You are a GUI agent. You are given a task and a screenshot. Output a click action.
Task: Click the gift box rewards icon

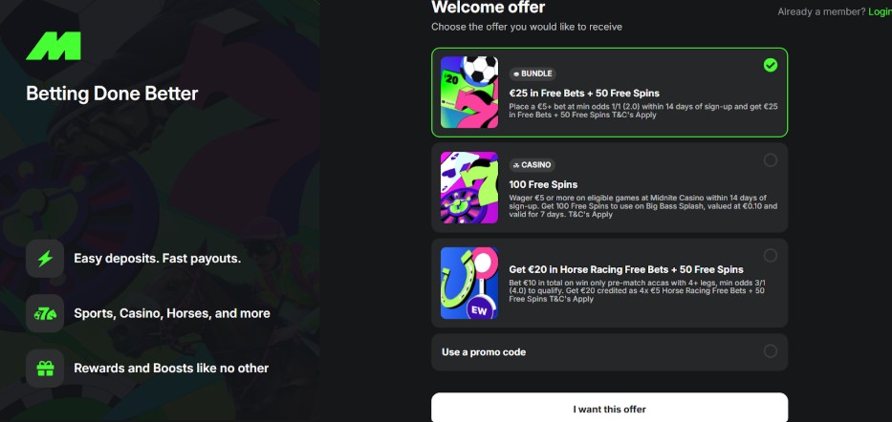[45, 368]
